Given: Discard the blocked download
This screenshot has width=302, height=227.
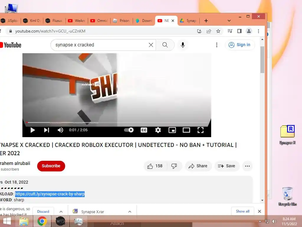Looking at the screenshot, I should pyautogui.click(x=43, y=212).
